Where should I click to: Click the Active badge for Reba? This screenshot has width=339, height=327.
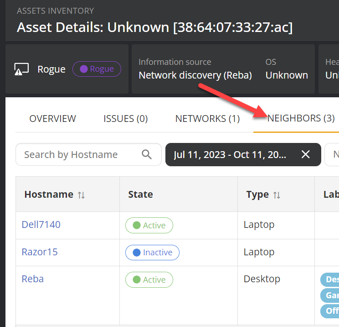pyautogui.click(x=149, y=280)
